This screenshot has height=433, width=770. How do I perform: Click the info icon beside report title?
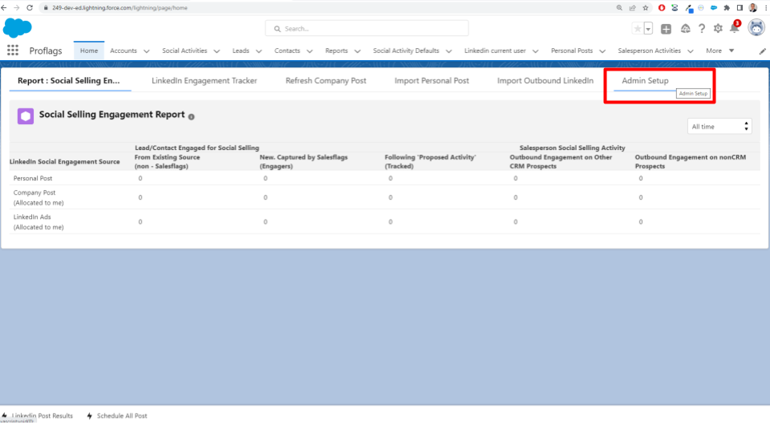(x=192, y=117)
